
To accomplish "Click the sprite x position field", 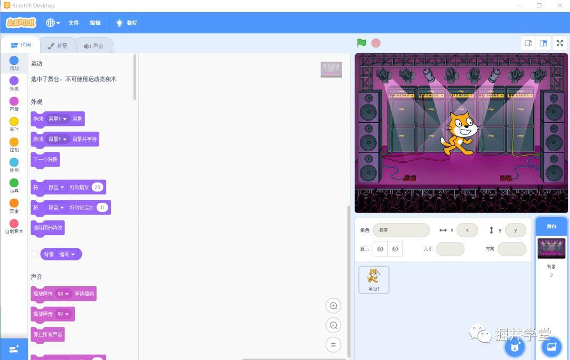I will click(467, 230).
